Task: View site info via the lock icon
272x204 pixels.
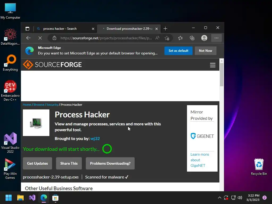Action: [54, 38]
